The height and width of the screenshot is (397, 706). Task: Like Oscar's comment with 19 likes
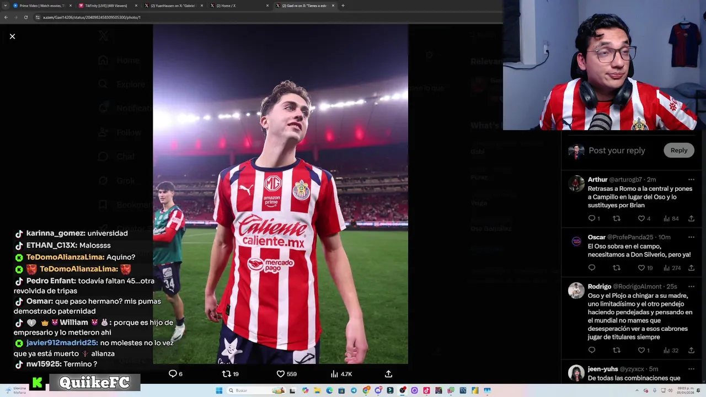pos(645,268)
